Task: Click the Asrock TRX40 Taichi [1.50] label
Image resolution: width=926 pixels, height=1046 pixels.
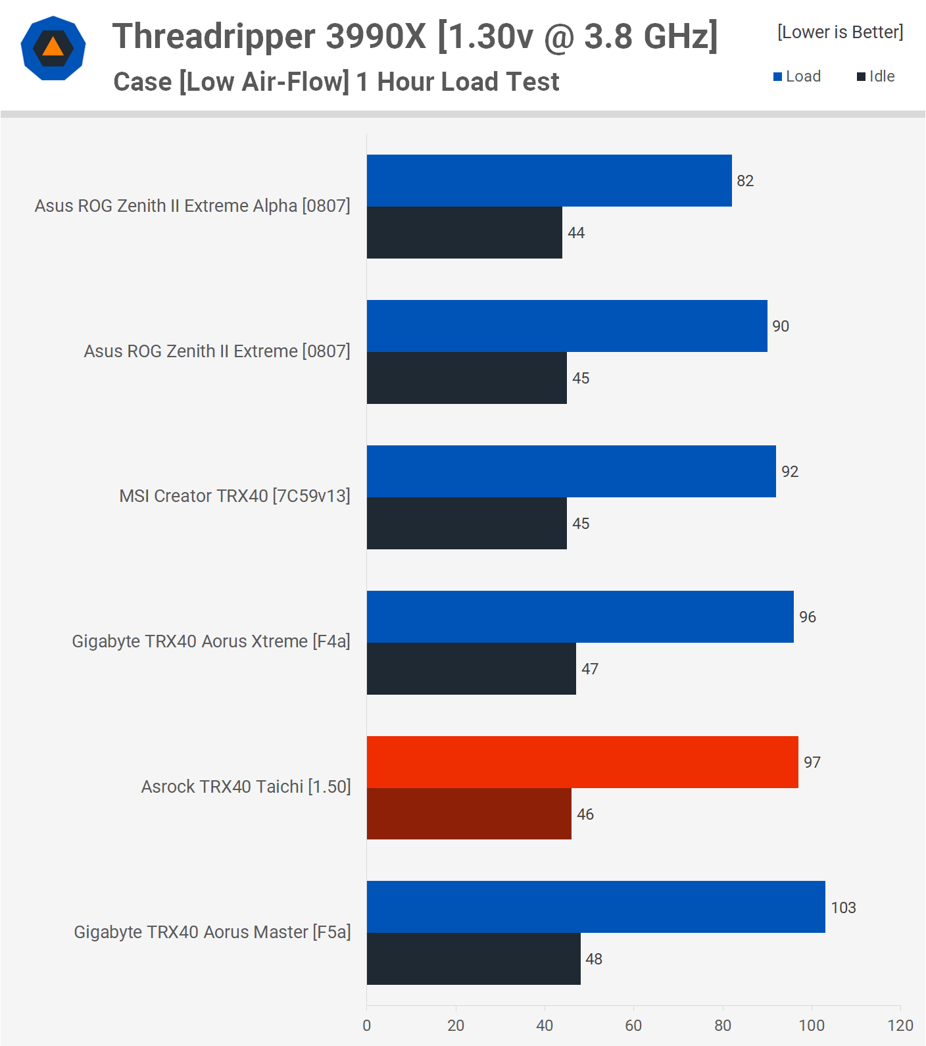Action: point(246,787)
